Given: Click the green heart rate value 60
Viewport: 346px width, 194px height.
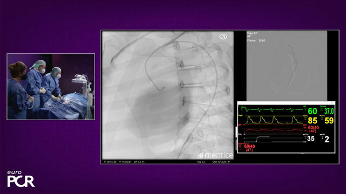Looking at the screenshot, I should point(312,111).
